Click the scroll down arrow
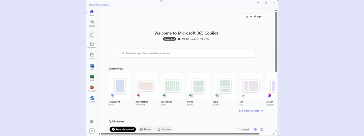Image resolution: width=364 pixels, height=136 pixels. tap(276, 131)
